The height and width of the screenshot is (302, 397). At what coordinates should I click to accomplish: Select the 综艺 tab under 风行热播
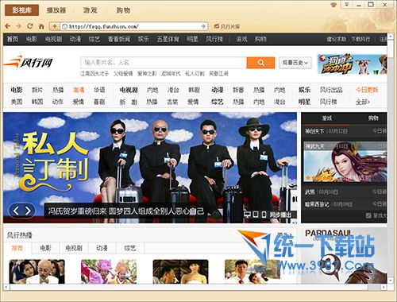[129, 248]
